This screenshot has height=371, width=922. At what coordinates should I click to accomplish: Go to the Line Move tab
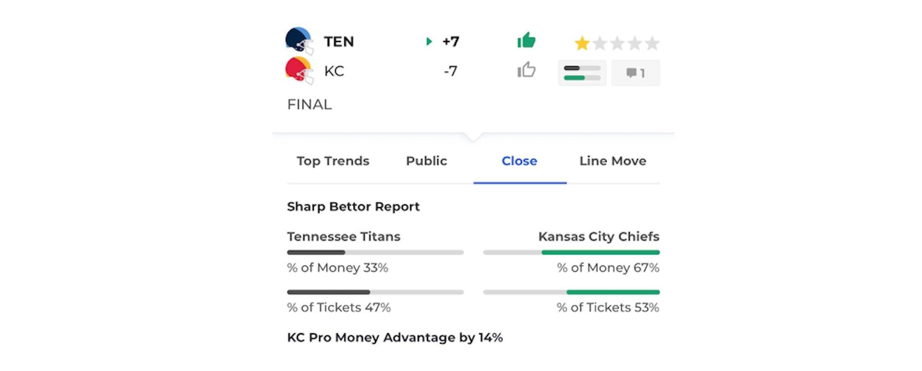[x=613, y=161]
